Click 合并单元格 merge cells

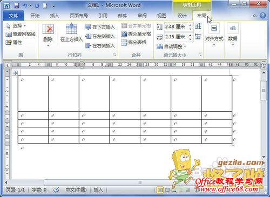136,26
